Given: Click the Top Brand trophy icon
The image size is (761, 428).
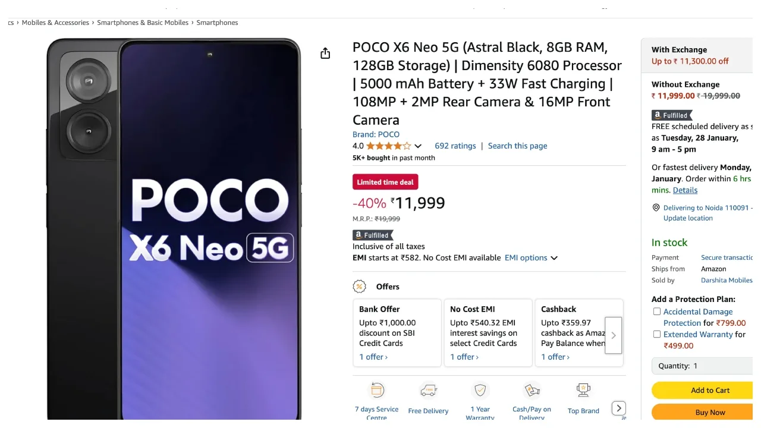Looking at the screenshot, I should [x=583, y=391].
